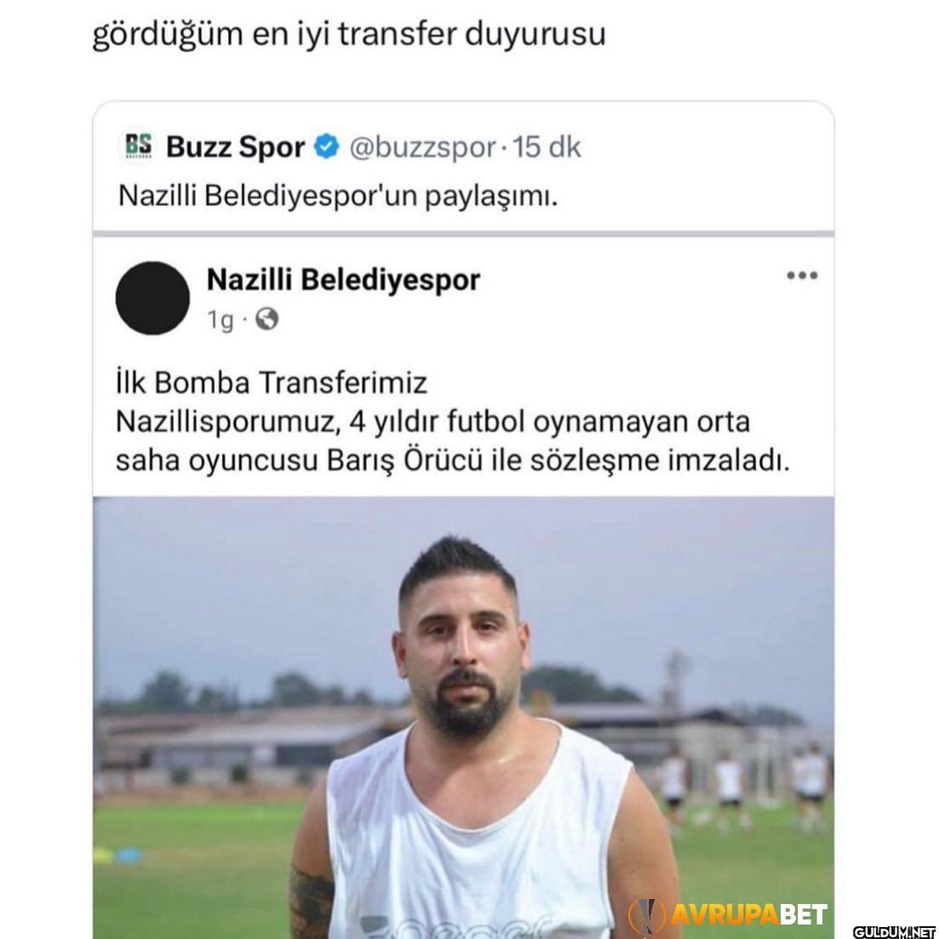Click the globe public-visibility icon
Viewport: 939px width, 939px height.
(x=267, y=319)
